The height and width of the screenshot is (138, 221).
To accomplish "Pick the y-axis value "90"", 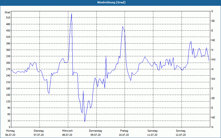I will [x=8, y=108].
